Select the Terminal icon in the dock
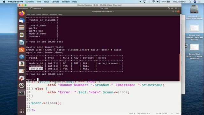The width and height of the screenshot is (204, 115). (x=22, y=93)
